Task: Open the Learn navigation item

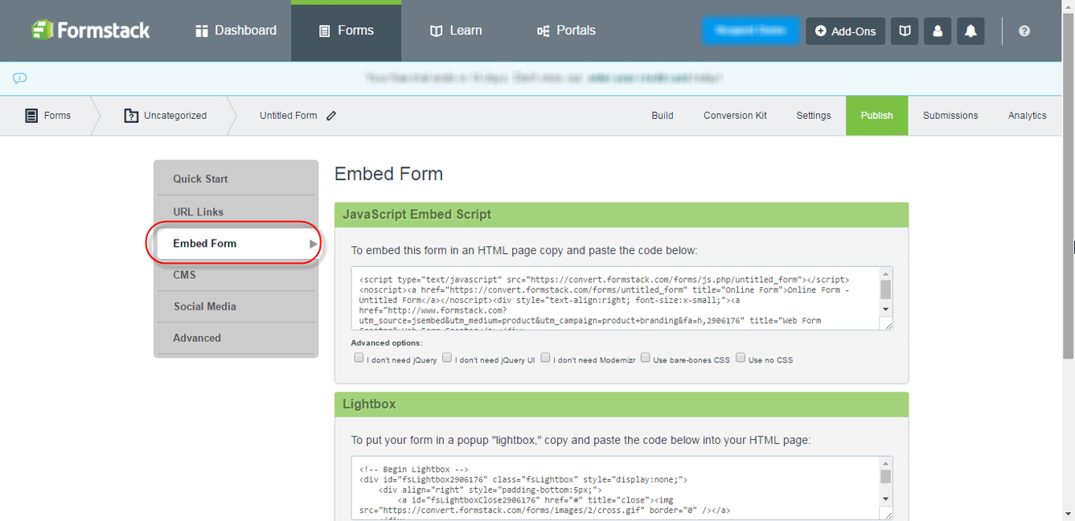Action: 456,31
